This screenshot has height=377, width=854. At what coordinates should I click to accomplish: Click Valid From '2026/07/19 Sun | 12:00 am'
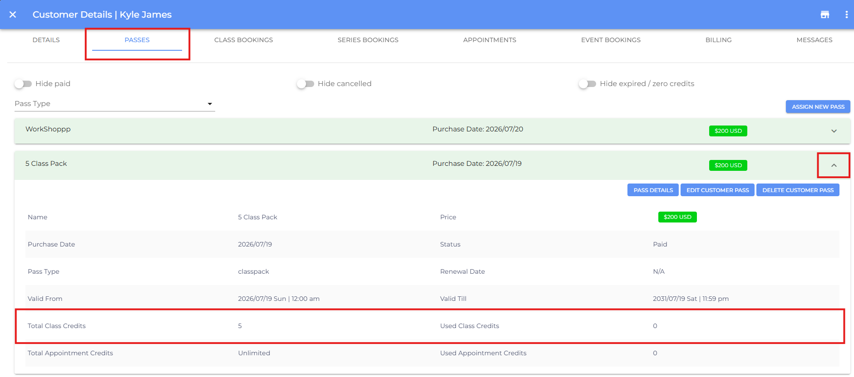[x=279, y=299]
